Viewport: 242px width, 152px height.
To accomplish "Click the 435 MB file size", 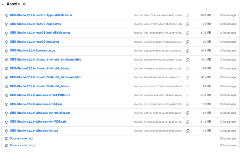I will (x=206, y=77).
